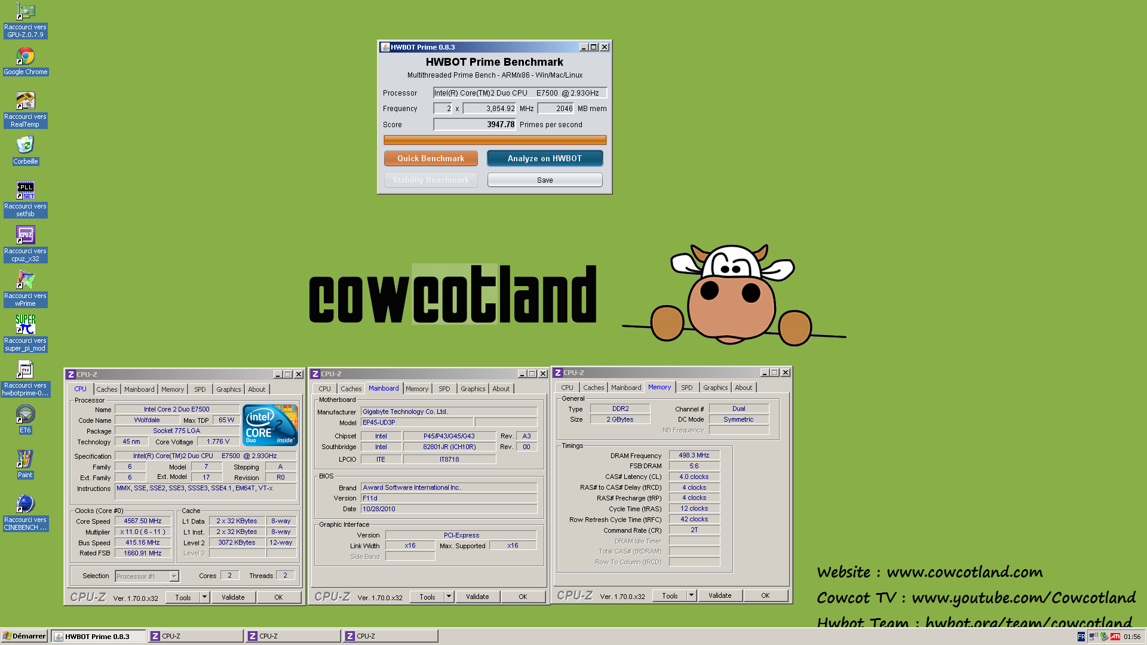The height and width of the screenshot is (645, 1147).
Task: Open the super_pi_mod desktop shortcut
Action: click(x=25, y=334)
